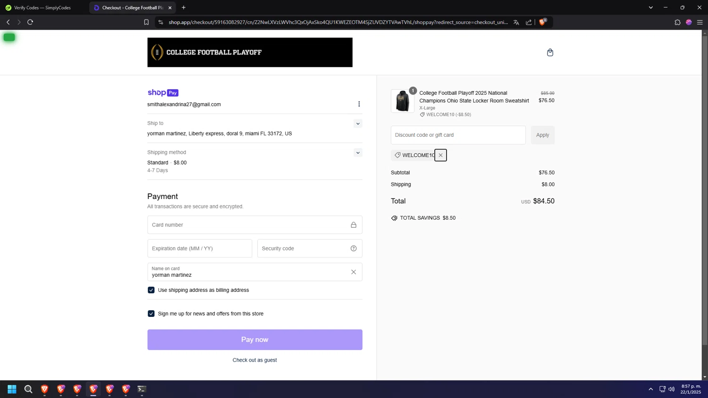Clear the Name on card field
This screenshot has width=708, height=398.
354,272
